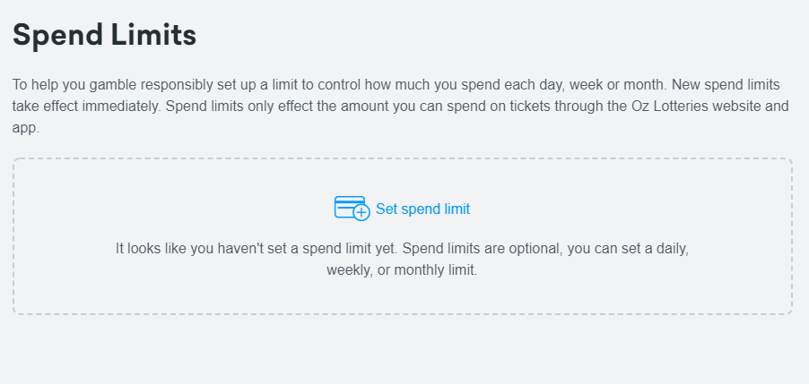
Task: Click the word Set in the blue link
Action: coord(387,209)
